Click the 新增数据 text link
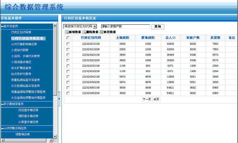This screenshot has height=143, width=238. (x=75, y=32)
